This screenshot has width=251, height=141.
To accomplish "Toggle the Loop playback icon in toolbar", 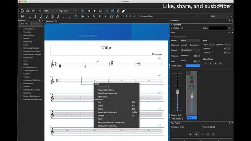I will [x=100, y=11].
